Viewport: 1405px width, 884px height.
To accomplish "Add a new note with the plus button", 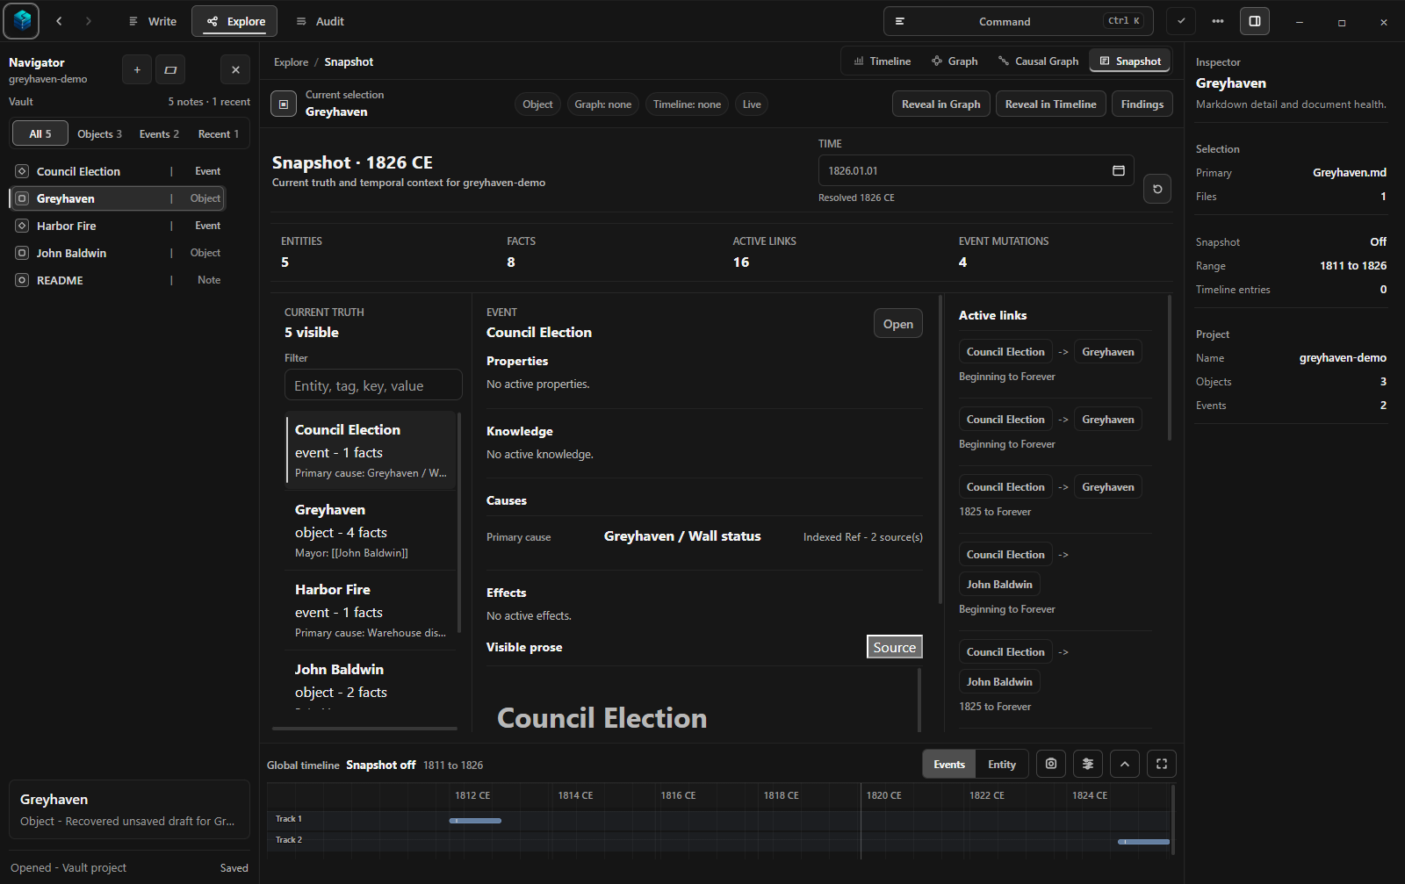I will coord(137,69).
